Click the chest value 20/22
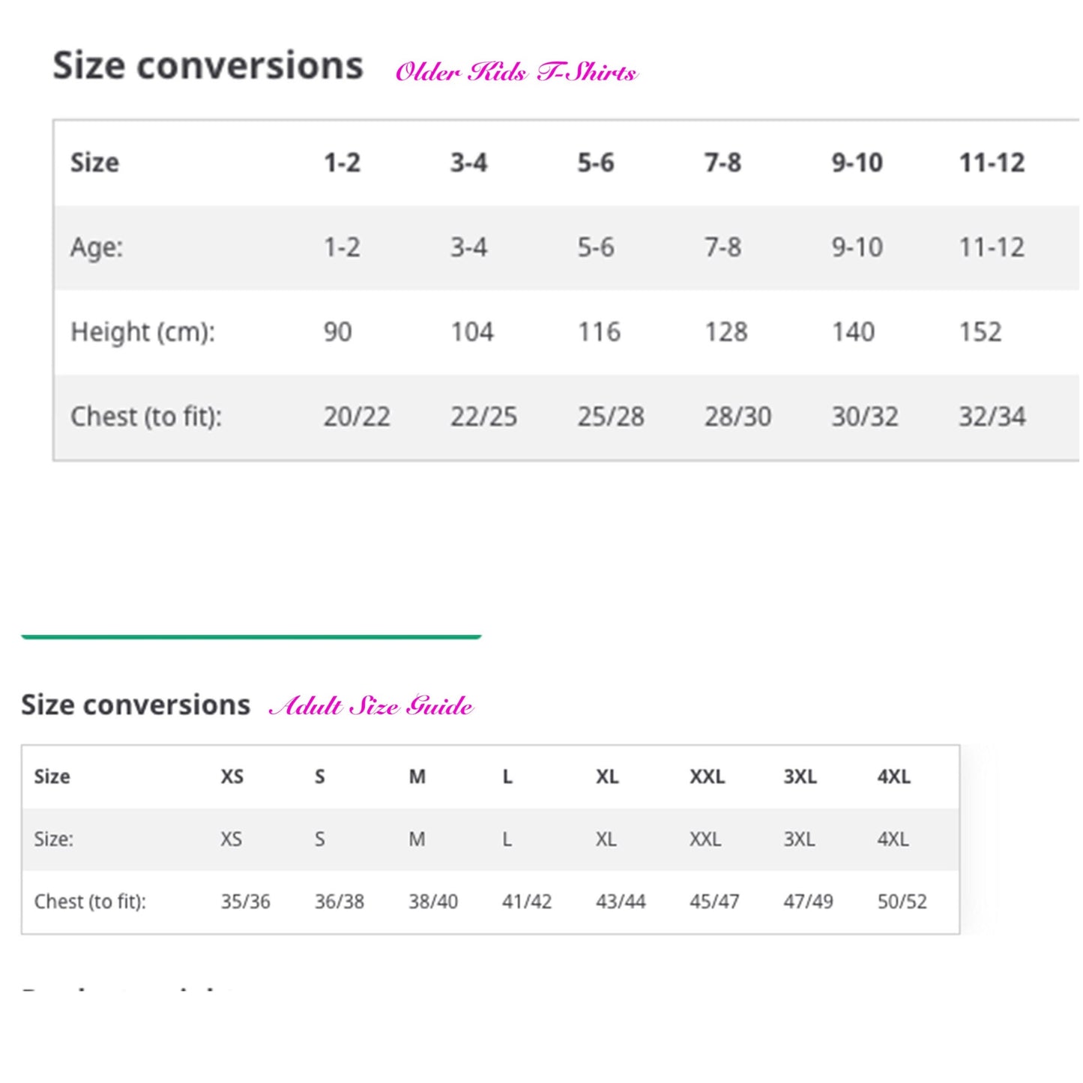 tap(357, 416)
